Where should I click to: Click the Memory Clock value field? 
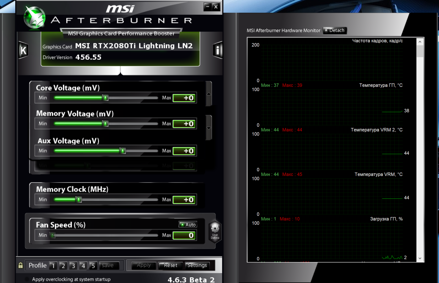click(x=185, y=200)
